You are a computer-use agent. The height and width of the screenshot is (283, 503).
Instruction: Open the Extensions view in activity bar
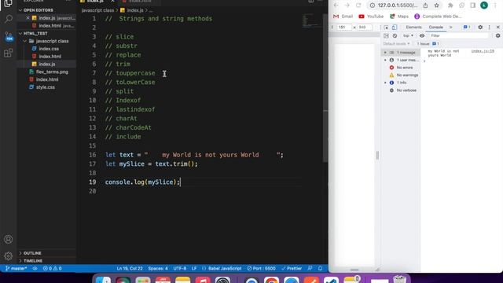click(9, 53)
